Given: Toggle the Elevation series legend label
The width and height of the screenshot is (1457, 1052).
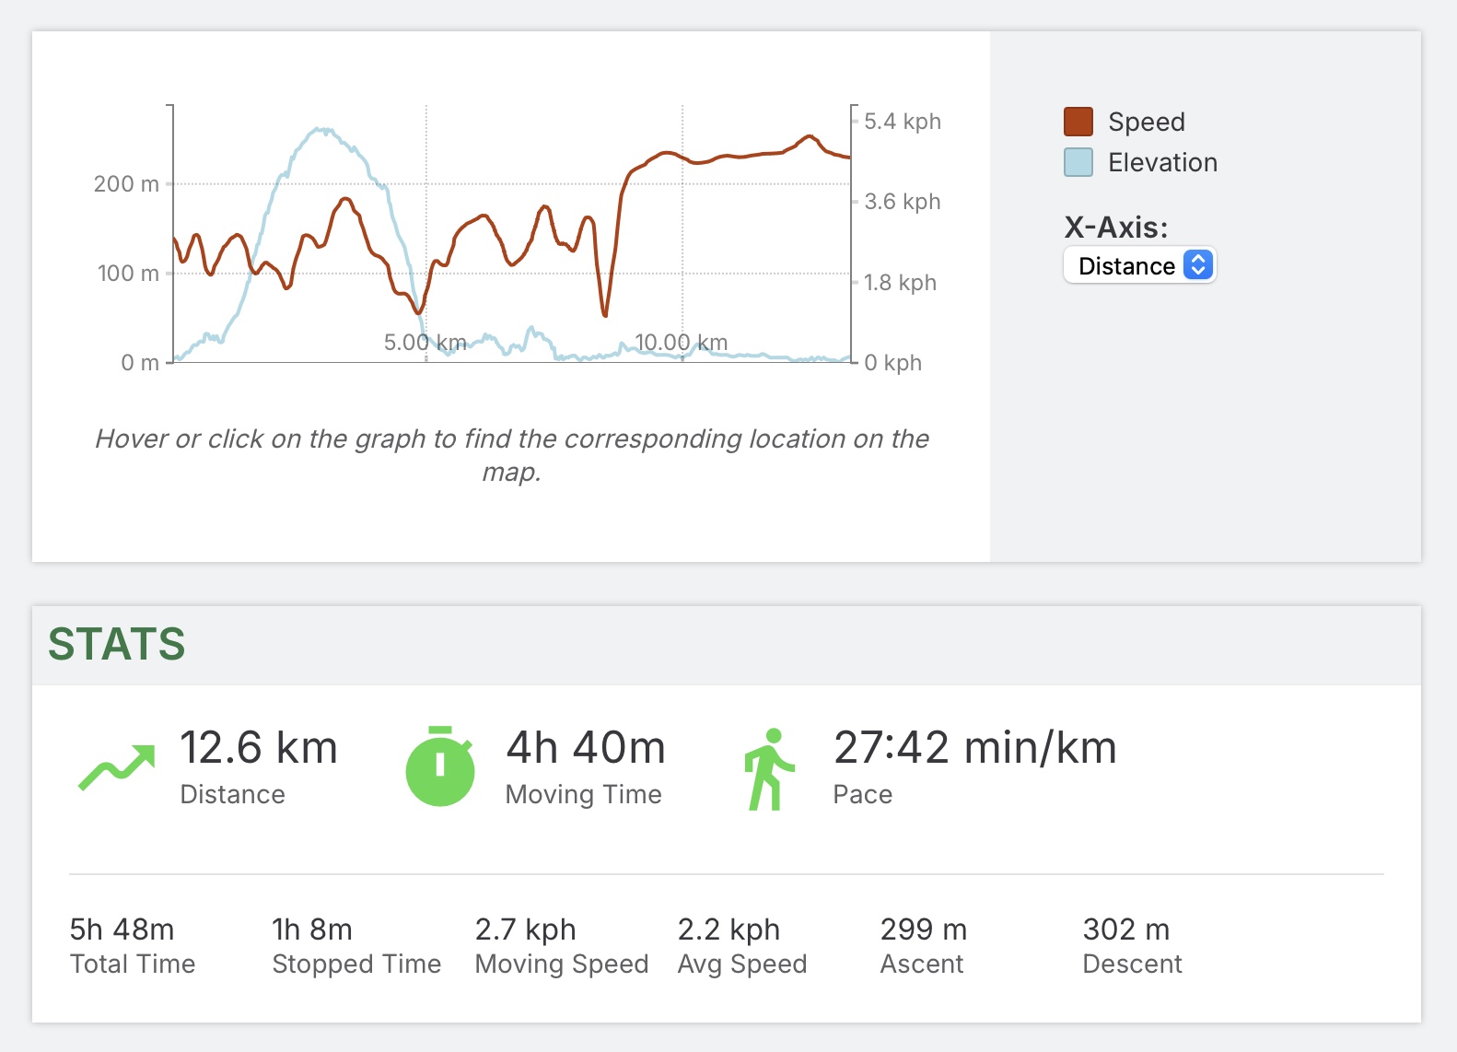Looking at the screenshot, I should coord(1162,162).
